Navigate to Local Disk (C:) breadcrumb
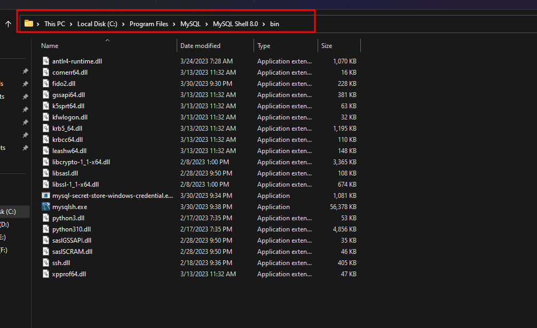The image size is (537, 328). click(97, 24)
